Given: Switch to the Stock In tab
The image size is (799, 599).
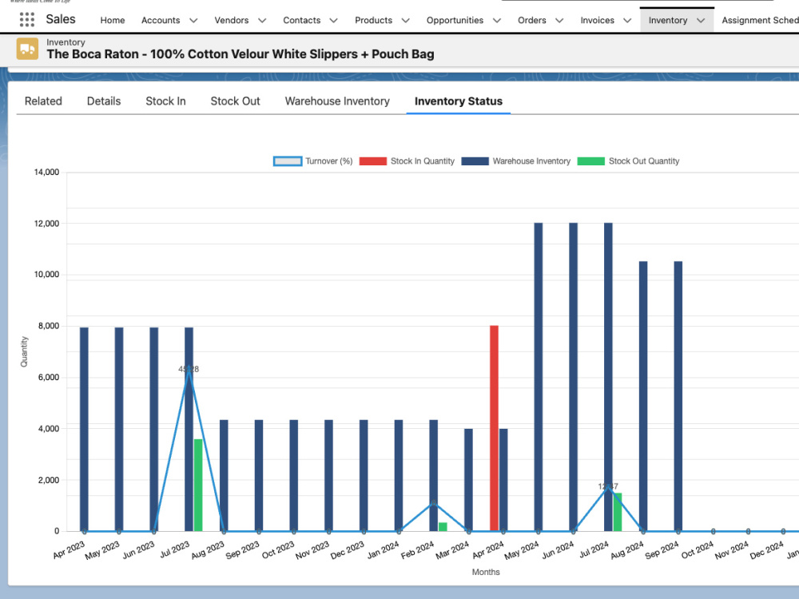Looking at the screenshot, I should click(165, 101).
